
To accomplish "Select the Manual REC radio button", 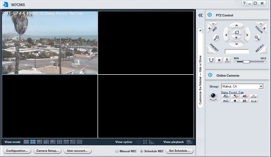I will click(117, 151).
